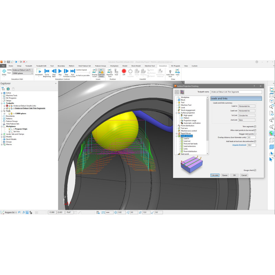This screenshot has height=275, width=275.
Task: Expand the Models node in Explorer
Action: pos(2,136)
